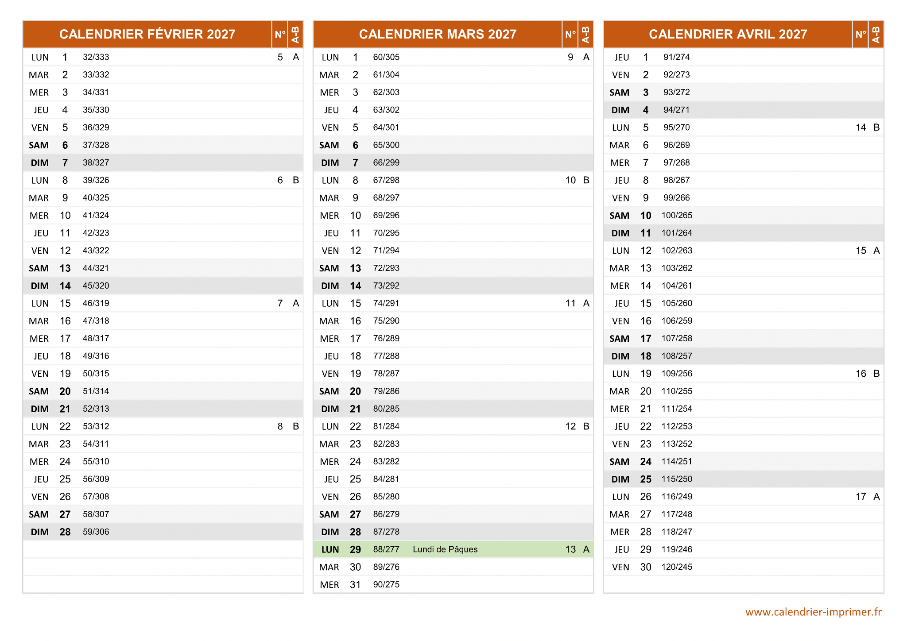
Task: Click the A-B column header in April
Action: pos(876,34)
